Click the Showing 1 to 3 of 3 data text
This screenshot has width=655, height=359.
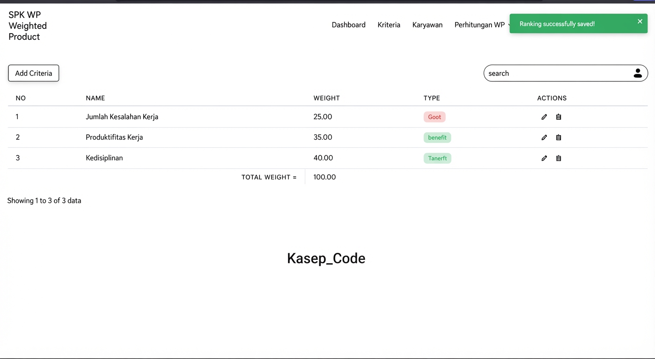[44, 201]
